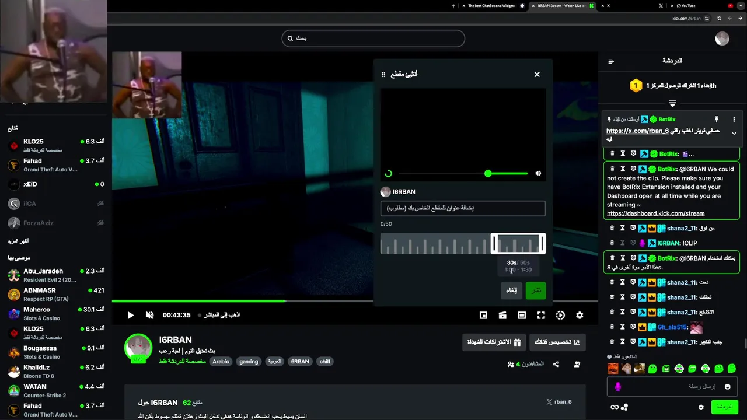
Task: Open Abu_Jaradeh recommended channel
Action: click(55, 275)
